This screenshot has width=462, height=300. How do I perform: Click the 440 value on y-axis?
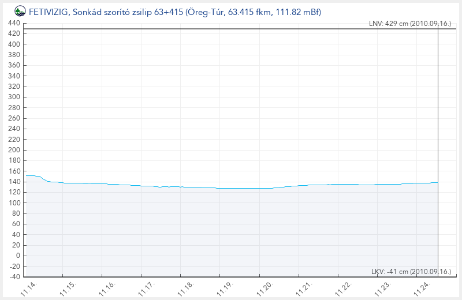[x=14, y=23]
